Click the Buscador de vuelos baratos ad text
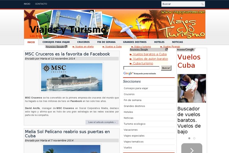229x153 pixels. pos(189,120)
